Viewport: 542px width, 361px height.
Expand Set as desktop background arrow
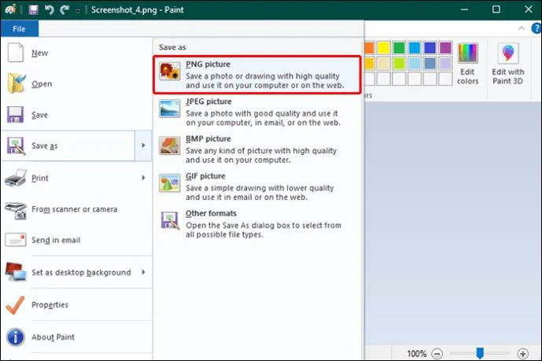pos(143,272)
